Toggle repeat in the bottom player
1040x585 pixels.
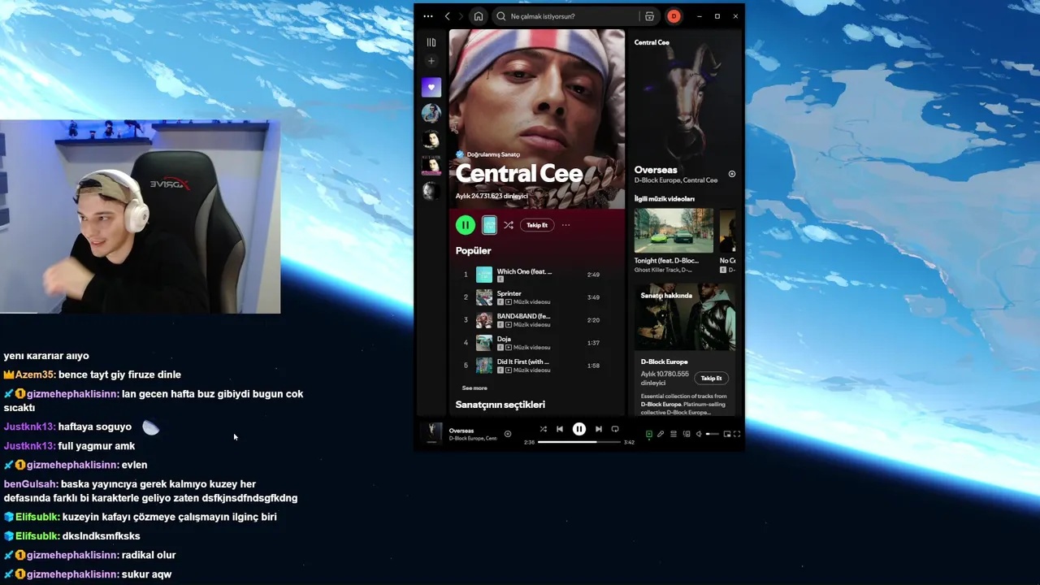pos(615,429)
